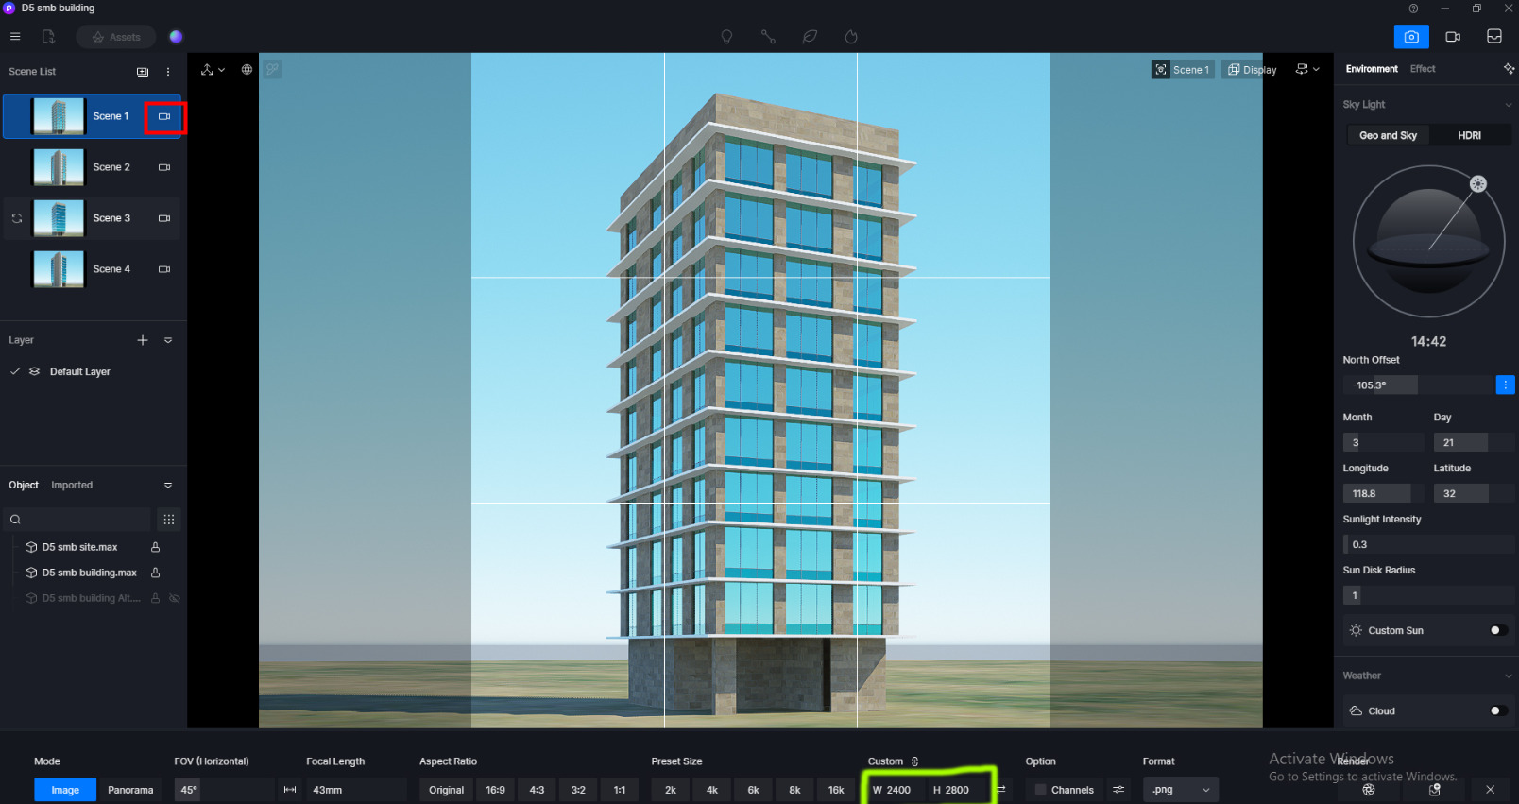Toggle lock on D5 smb building.max

tap(156, 573)
